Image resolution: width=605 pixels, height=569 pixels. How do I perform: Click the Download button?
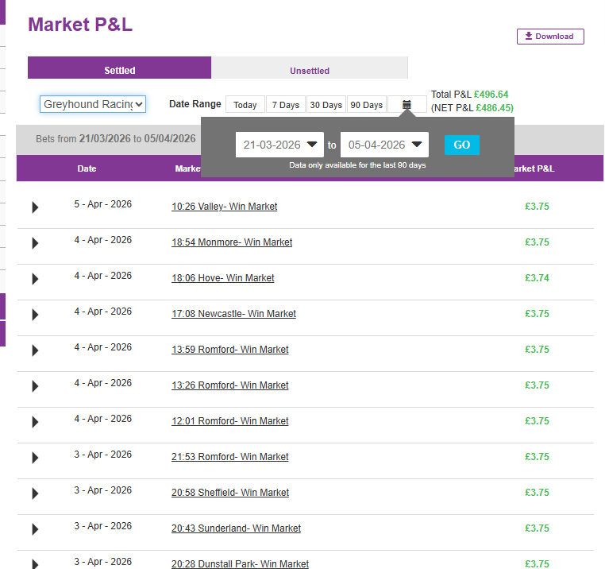550,37
